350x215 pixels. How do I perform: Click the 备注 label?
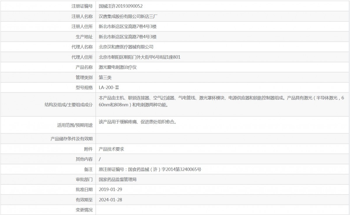[88, 169]
